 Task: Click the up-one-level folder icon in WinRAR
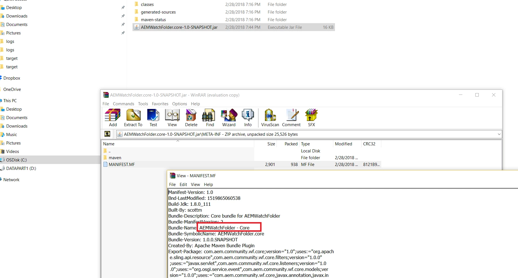(107, 134)
